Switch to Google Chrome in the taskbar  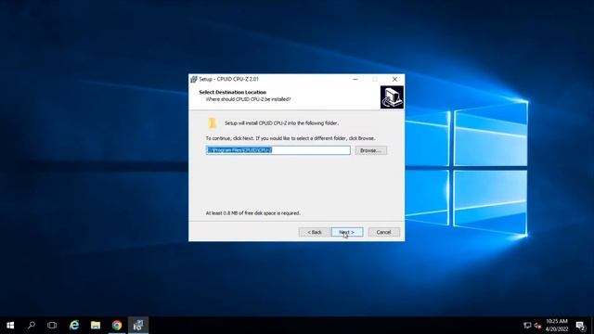117,326
